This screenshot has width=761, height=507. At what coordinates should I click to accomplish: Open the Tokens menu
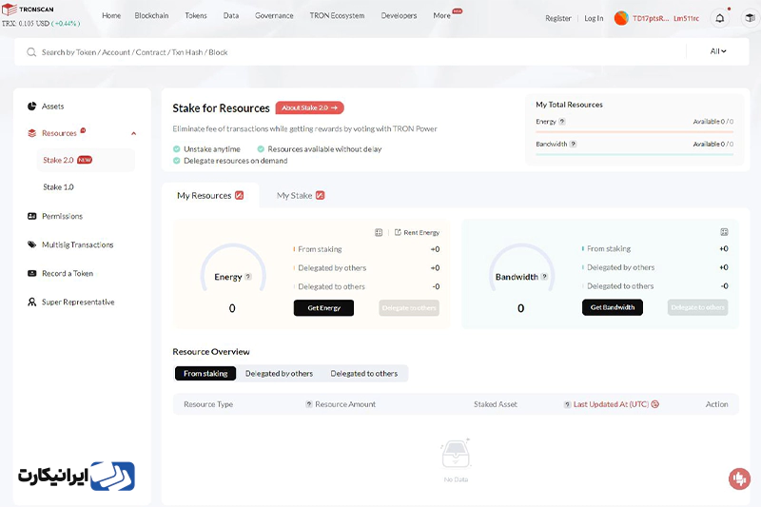[x=196, y=15]
